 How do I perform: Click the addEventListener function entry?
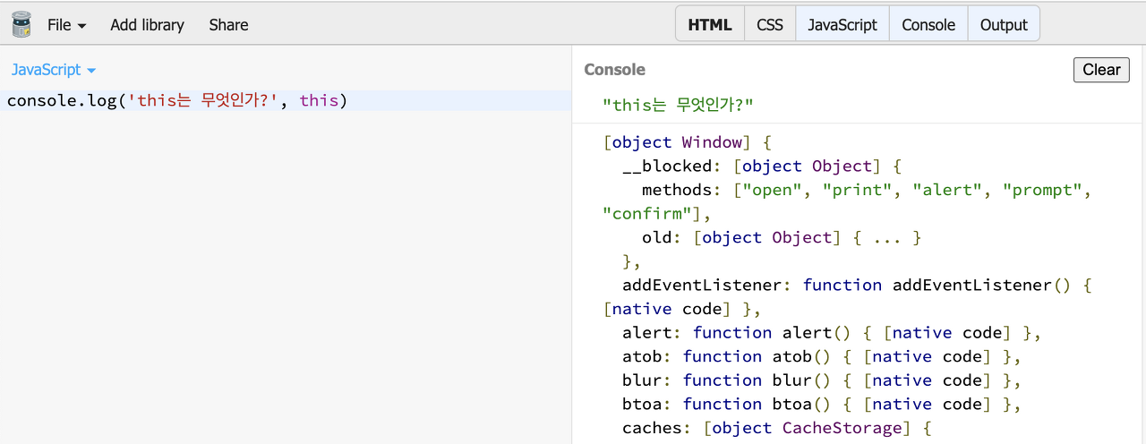[848, 296]
